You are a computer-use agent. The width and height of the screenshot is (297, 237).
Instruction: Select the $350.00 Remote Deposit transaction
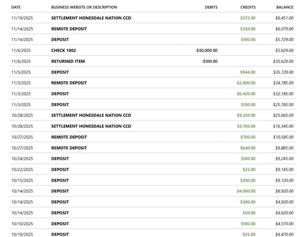69,29
